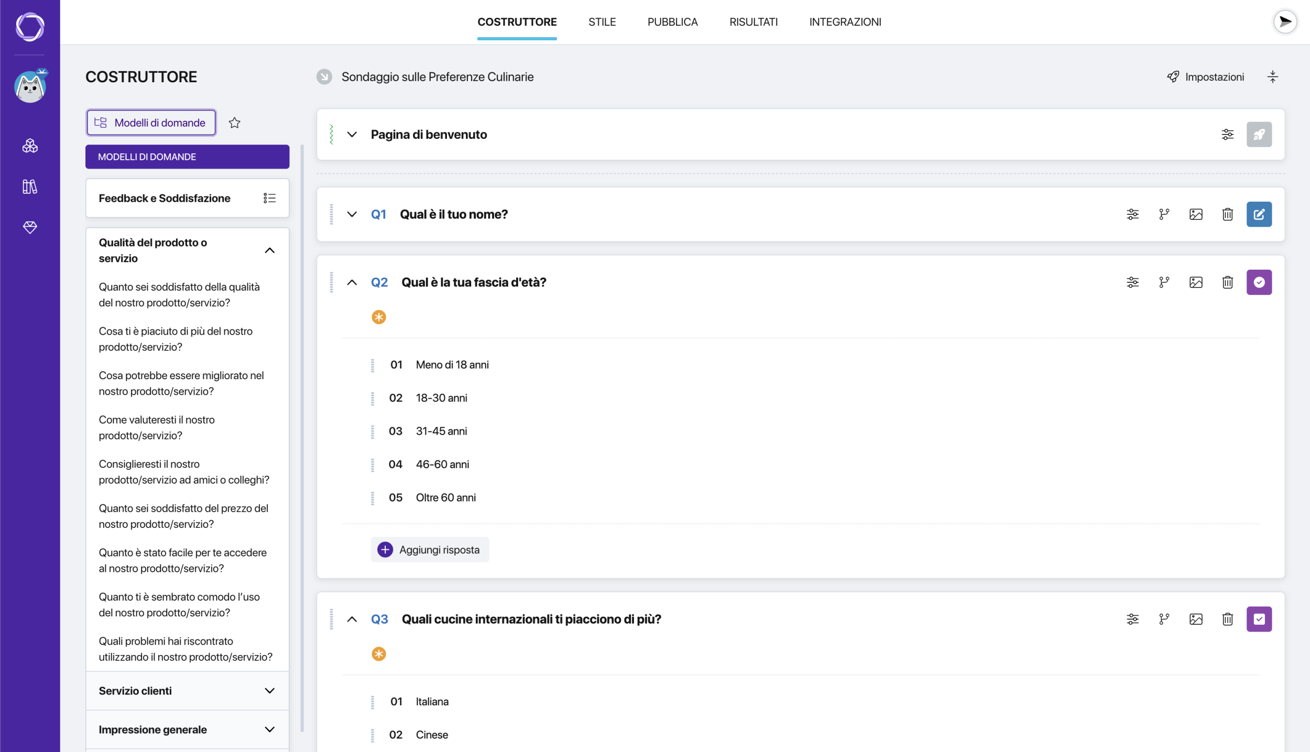Click the arrow icon before survey title
The width and height of the screenshot is (1310, 752).
(324, 77)
